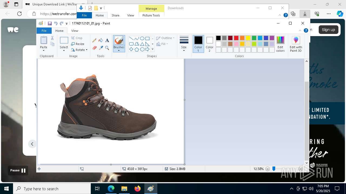Viewport: 346px width, 194px height.
Task: Click the Copy icon in Clipboard group
Action: pyautogui.click(x=52, y=44)
